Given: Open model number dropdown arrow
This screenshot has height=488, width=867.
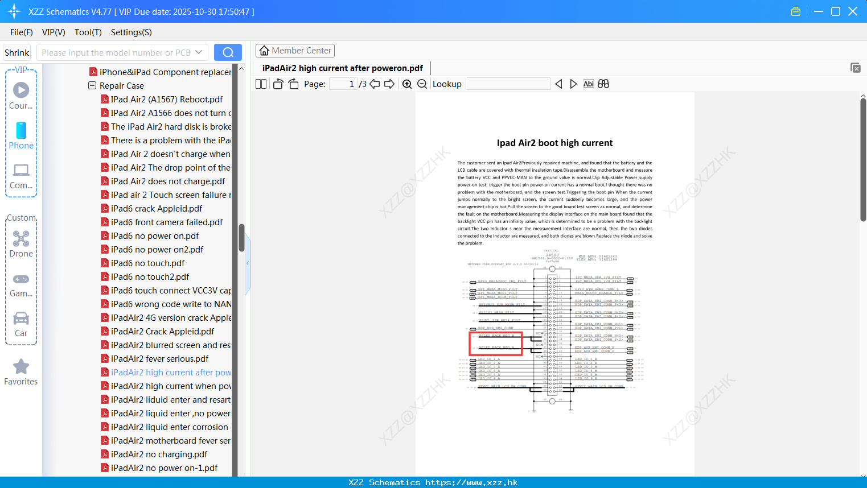Looking at the screenshot, I should [199, 52].
